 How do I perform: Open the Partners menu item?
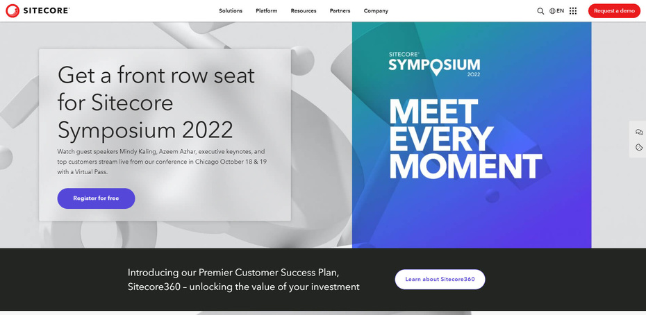pyautogui.click(x=340, y=11)
